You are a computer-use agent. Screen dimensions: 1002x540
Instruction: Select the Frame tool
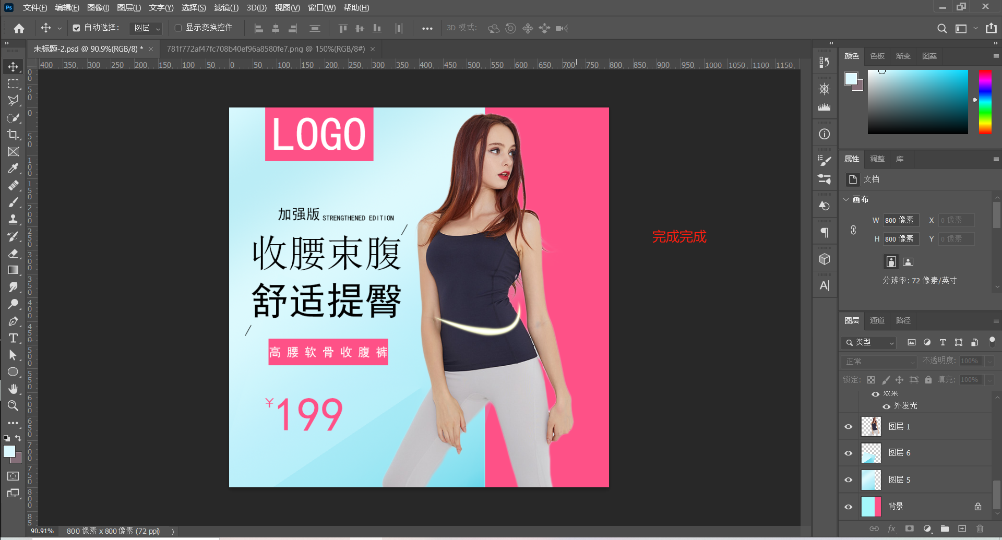[13, 151]
